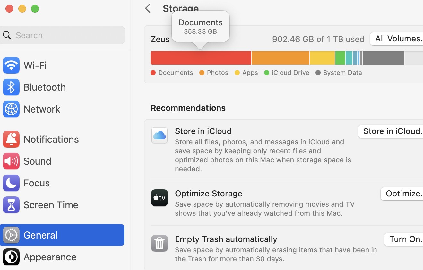The width and height of the screenshot is (423, 270).
Task: Click the yellow Apps storage segment
Action: point(322,58)
